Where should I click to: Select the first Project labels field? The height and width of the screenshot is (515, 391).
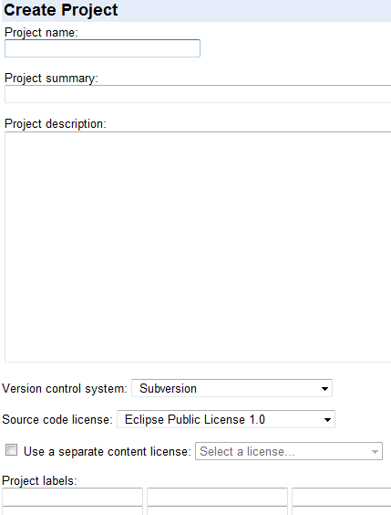pos(72,497)
